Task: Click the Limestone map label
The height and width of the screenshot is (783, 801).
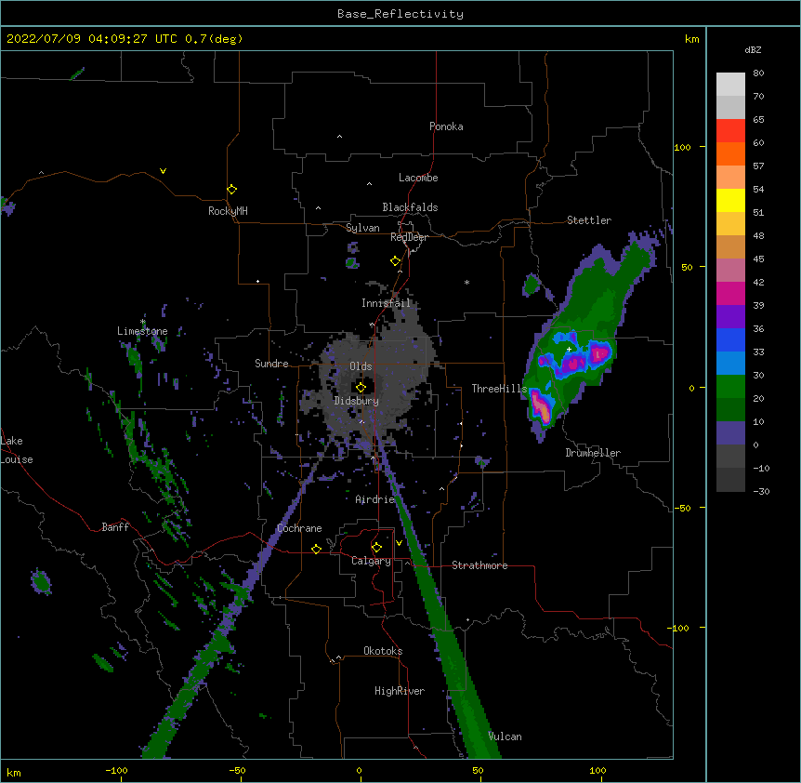Action: click(x=142, y=331)
